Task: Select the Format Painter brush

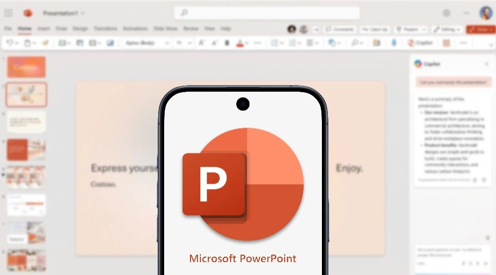Action: coord(45,43)
